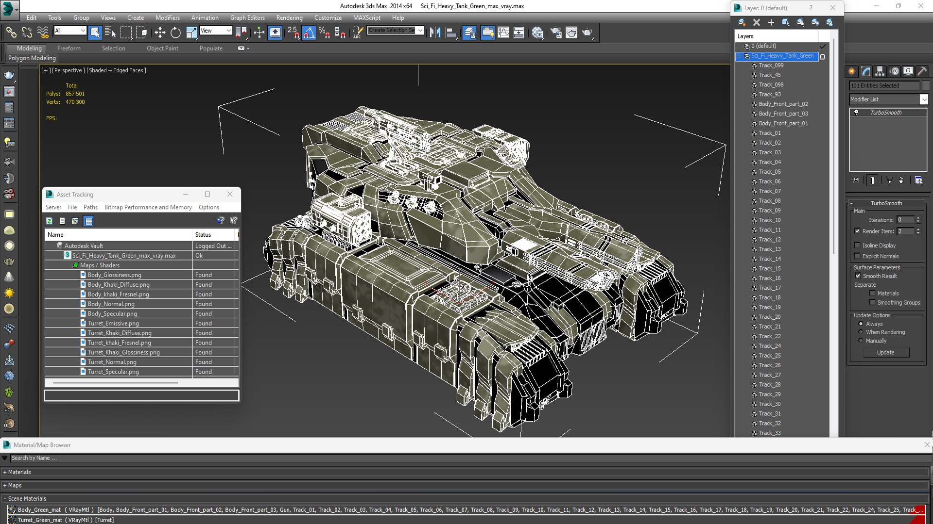Open Paths menu in Asset Tracking
The height and width of the screenshot is (524, 933).
click(x=90, y=207)
